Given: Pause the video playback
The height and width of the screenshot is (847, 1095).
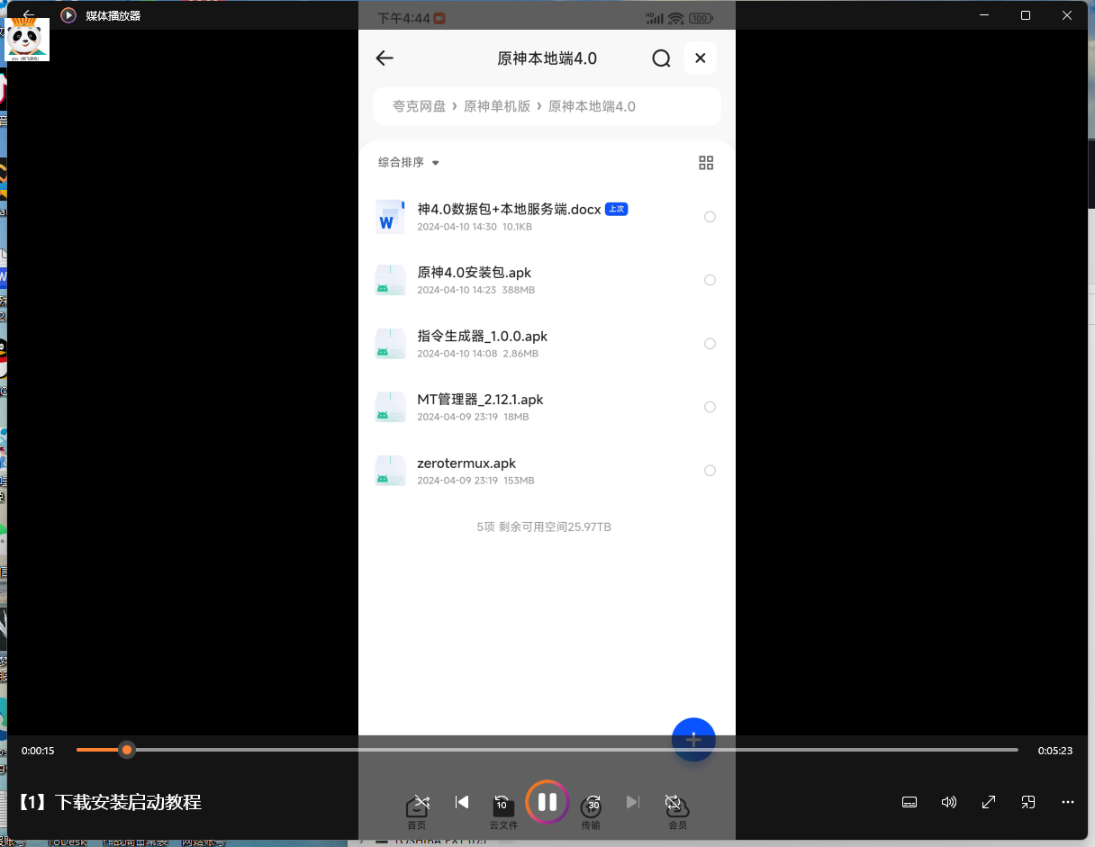Looking at the screenshot, I should (547, 801).
